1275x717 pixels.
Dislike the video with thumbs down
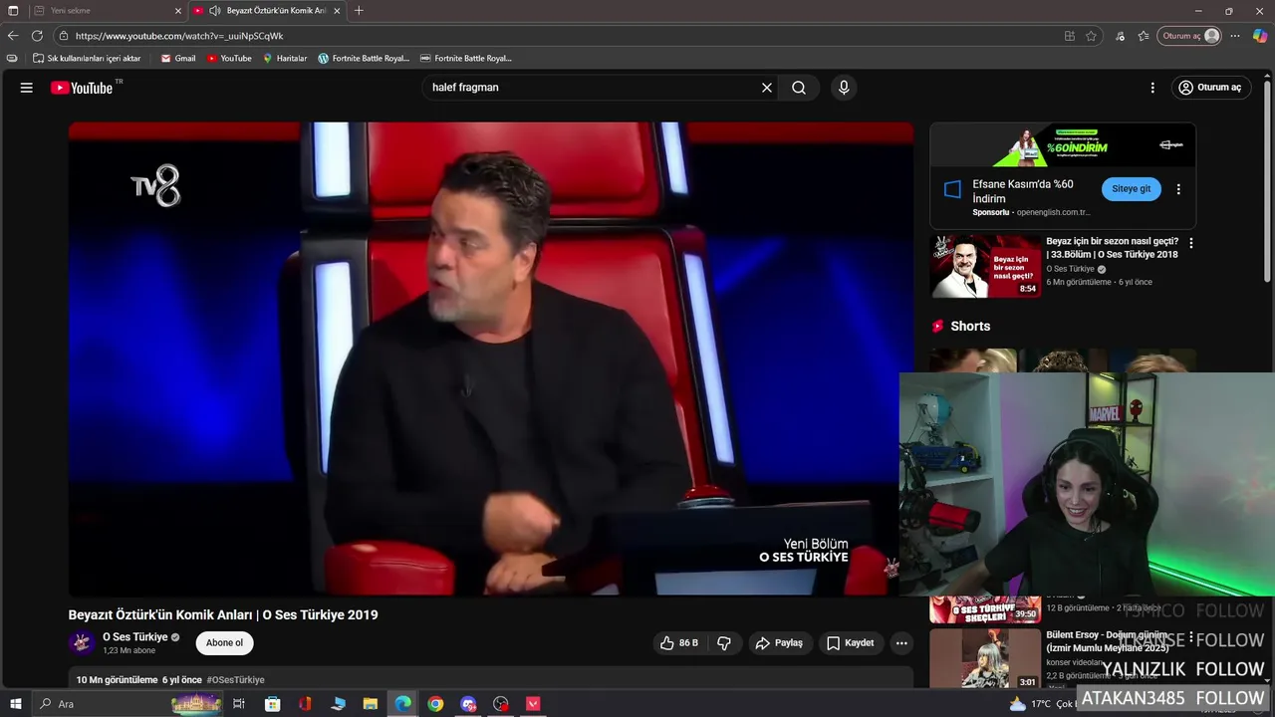[x=724, y=643]
